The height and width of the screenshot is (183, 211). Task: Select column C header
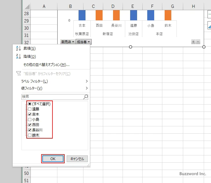(x=93, y=6)
